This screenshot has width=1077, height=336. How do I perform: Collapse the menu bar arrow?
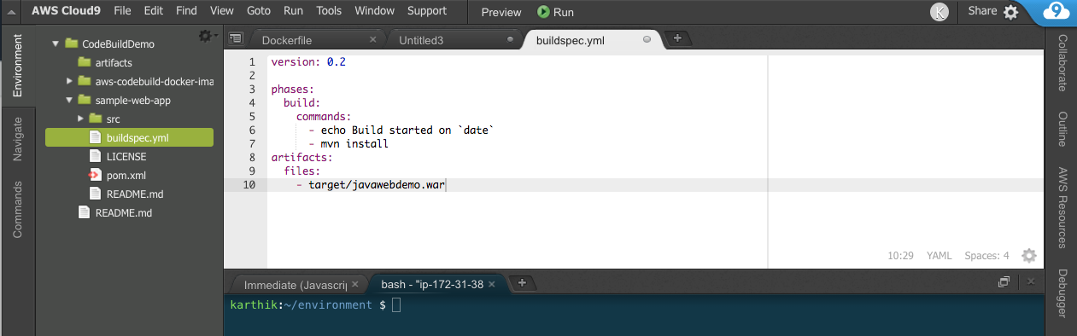(x=13, y=12)
